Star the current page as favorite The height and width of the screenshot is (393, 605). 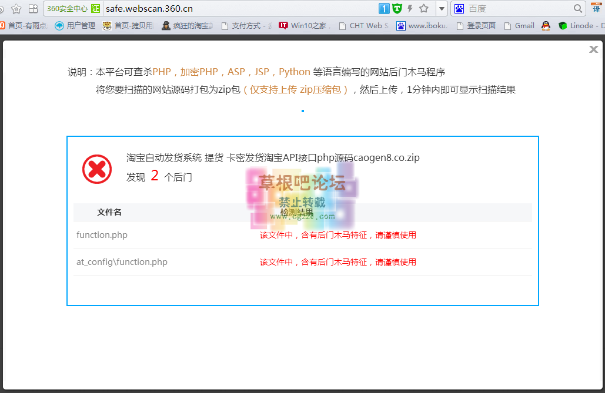click(424, 8)
